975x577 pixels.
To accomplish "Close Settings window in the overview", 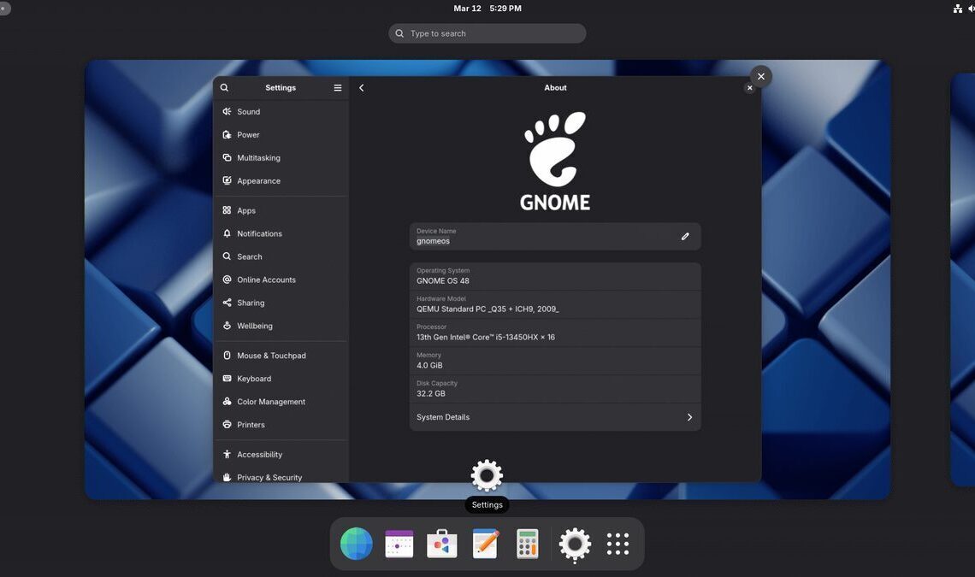I will coord(761,76).
